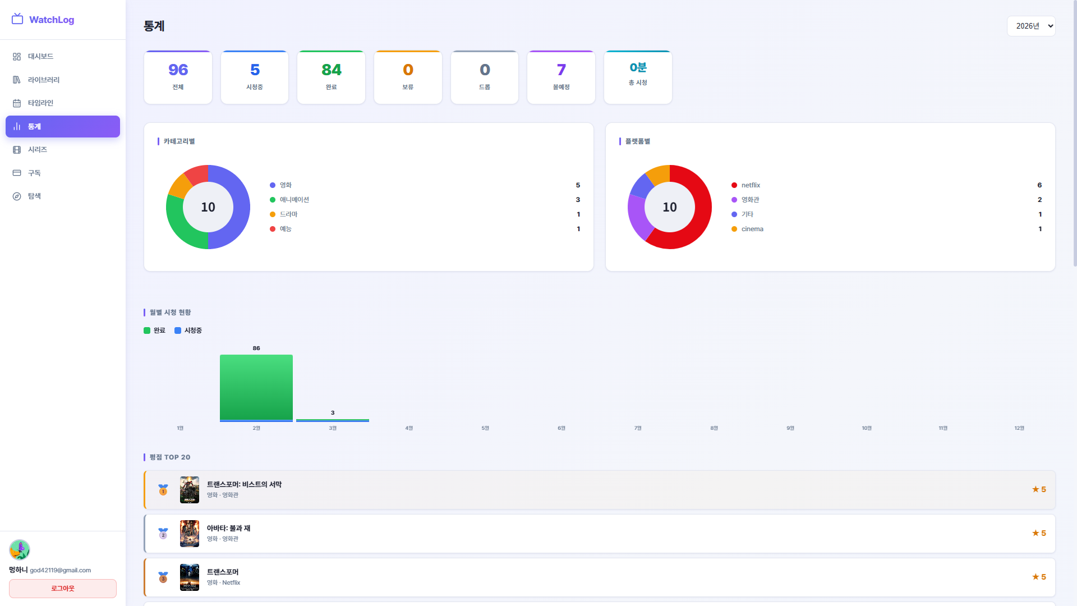Image resolution: width=1077 pixels, height=606 pixels.
Task: Click the 시리즈 film icon
Action: pyautogui.click(x=17, y=150)
